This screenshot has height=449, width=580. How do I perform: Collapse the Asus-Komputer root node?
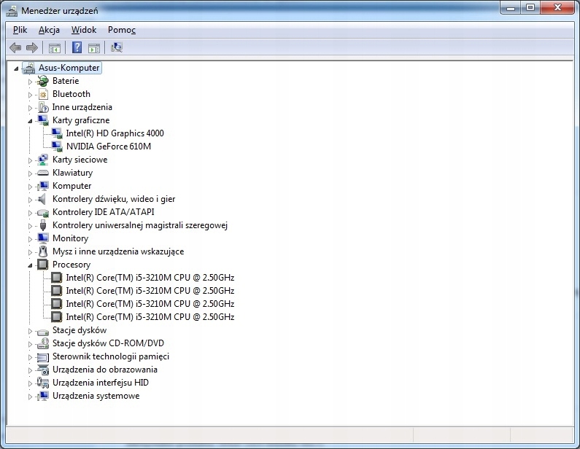[x=16, y=69]
